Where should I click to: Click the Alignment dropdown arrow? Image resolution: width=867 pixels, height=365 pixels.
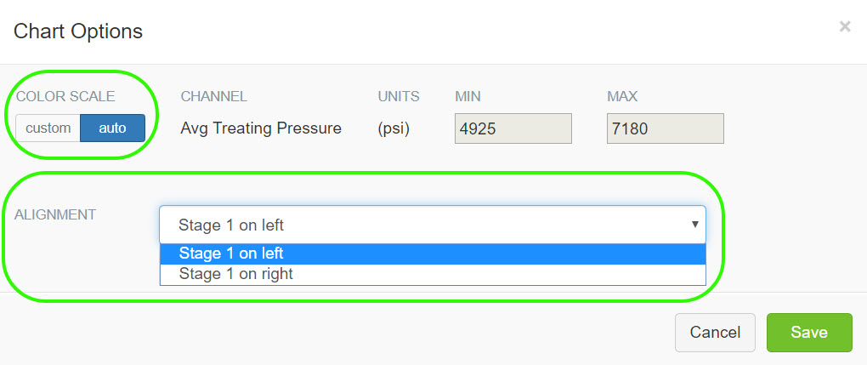tap(694, 225)
